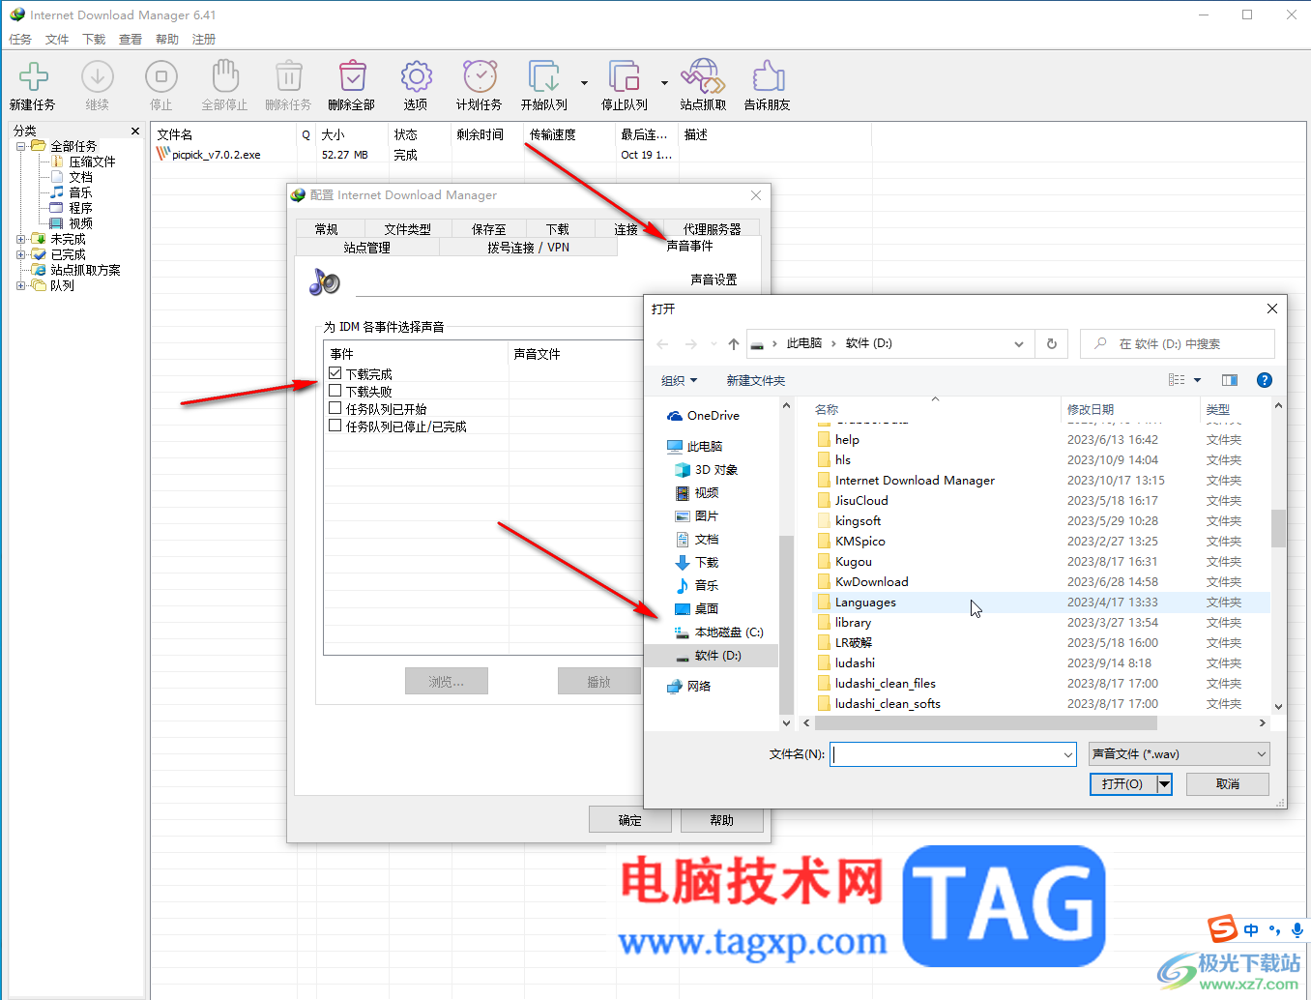1311x1000 pixels.
Task: Click Cancel (取消) in Open dialog
Action: coord(1228,784)
